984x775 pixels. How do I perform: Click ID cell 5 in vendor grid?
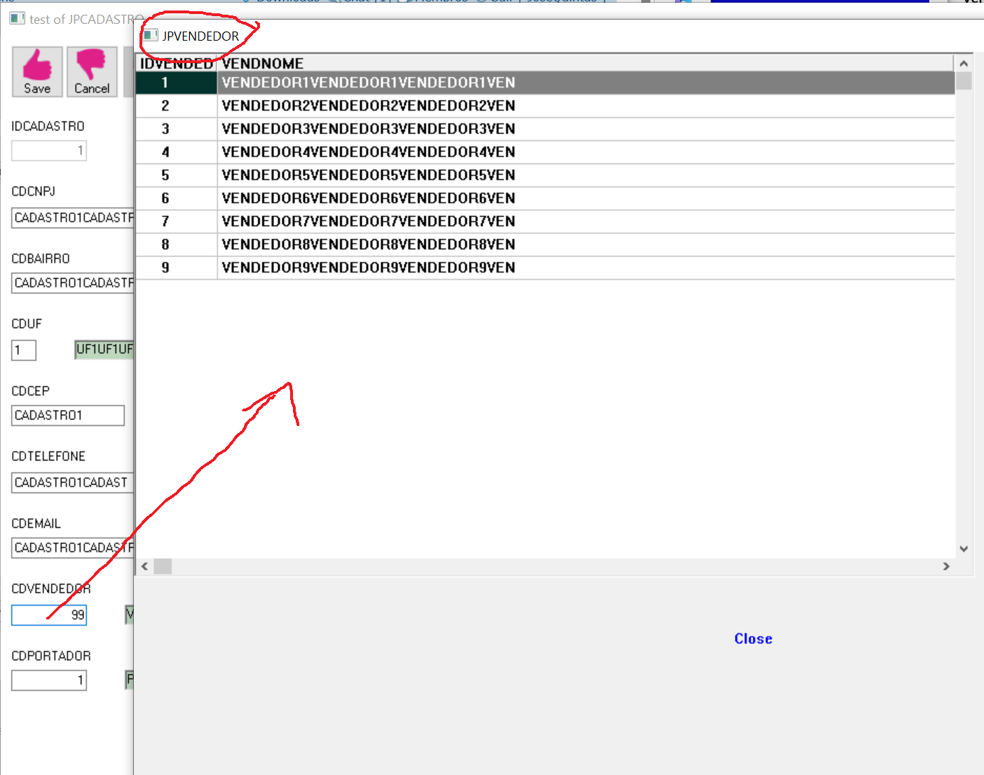tap(177, 175)
